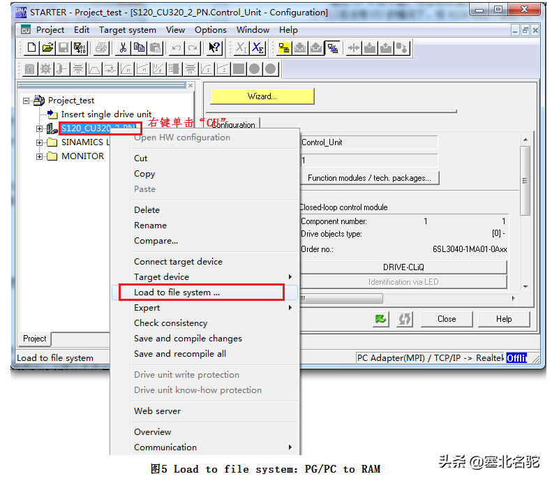552x481 pixels.
Task: Click the Open project folder icon
Action: pos(47,48)
